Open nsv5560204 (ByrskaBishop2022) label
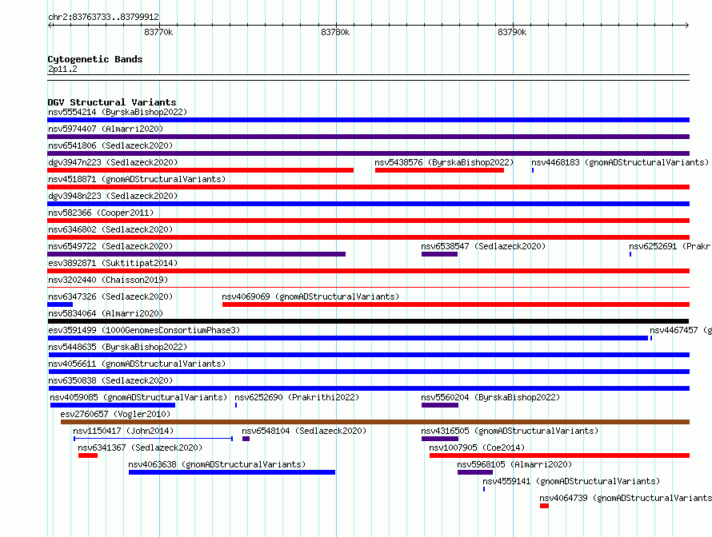The height and width of the screenshot is (537, 712). [x=490, y=397]
